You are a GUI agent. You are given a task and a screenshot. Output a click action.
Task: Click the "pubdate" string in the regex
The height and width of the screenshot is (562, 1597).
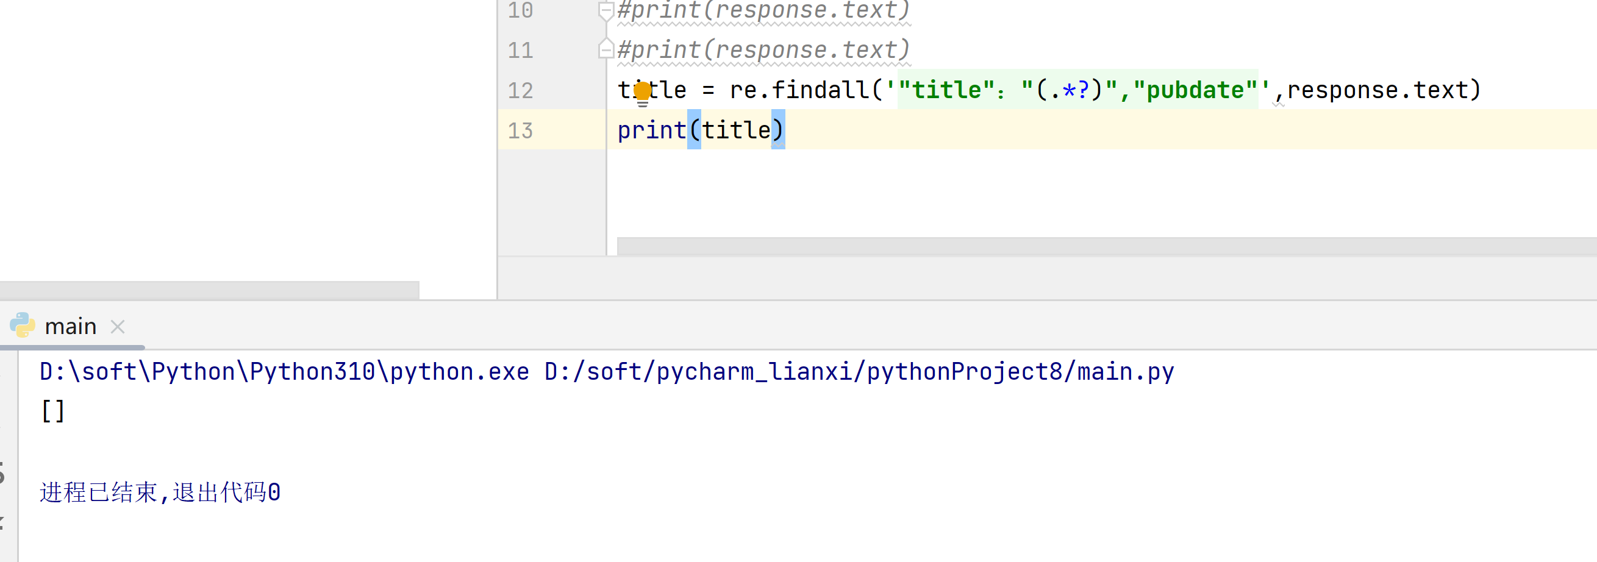pyautogui.click(x=1194, y=90)
